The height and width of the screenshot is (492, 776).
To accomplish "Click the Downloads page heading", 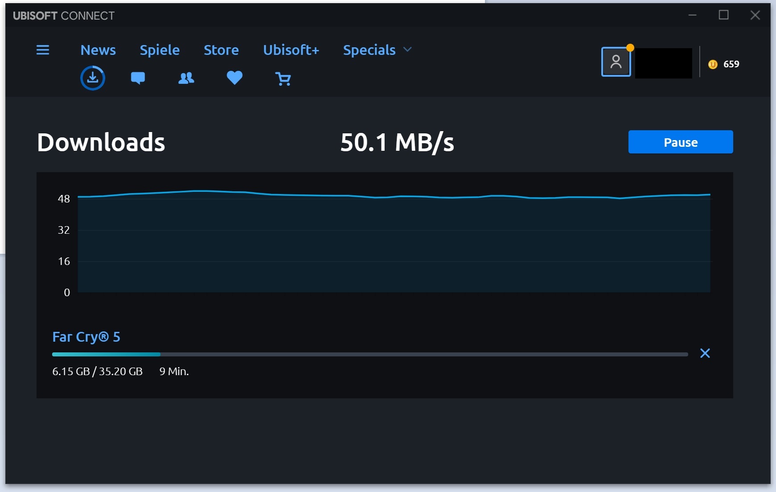I will pyautogui.click(x=101, y=142).
